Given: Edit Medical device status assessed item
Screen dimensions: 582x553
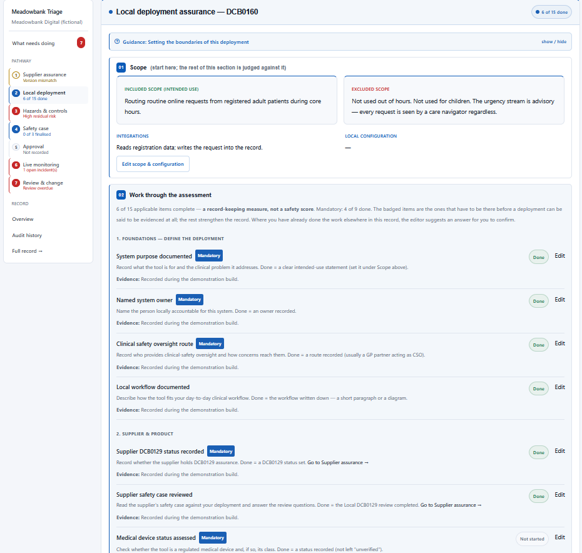Looking at the screenshot, I should pos(559,537).
